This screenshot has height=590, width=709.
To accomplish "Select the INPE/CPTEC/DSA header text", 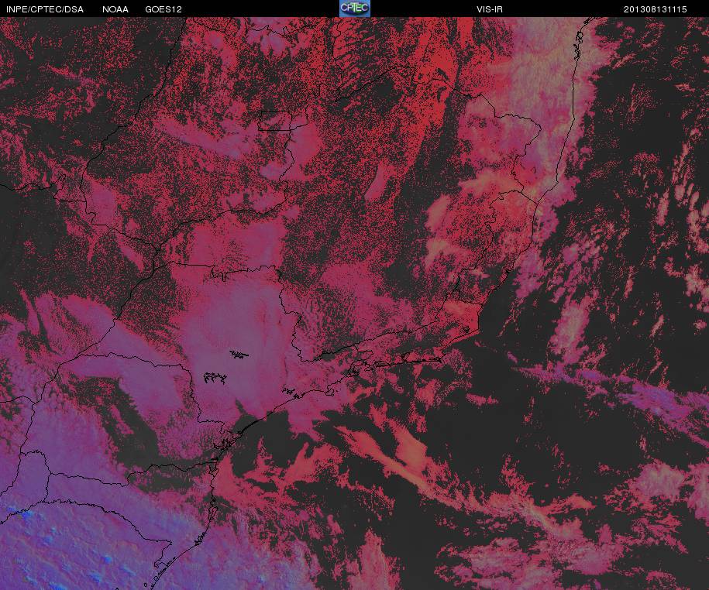I will [x=45, y=9].
